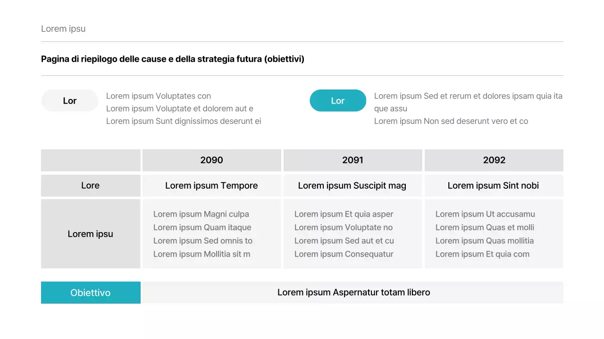Image resolution: width=604 pixels, height=339 pixels.
Task: Click the "Lore" row header cell
Action: 91,186
